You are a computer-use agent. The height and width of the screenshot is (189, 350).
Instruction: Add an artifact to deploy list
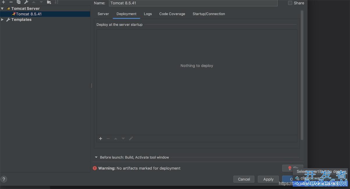(x=101, y=139)
